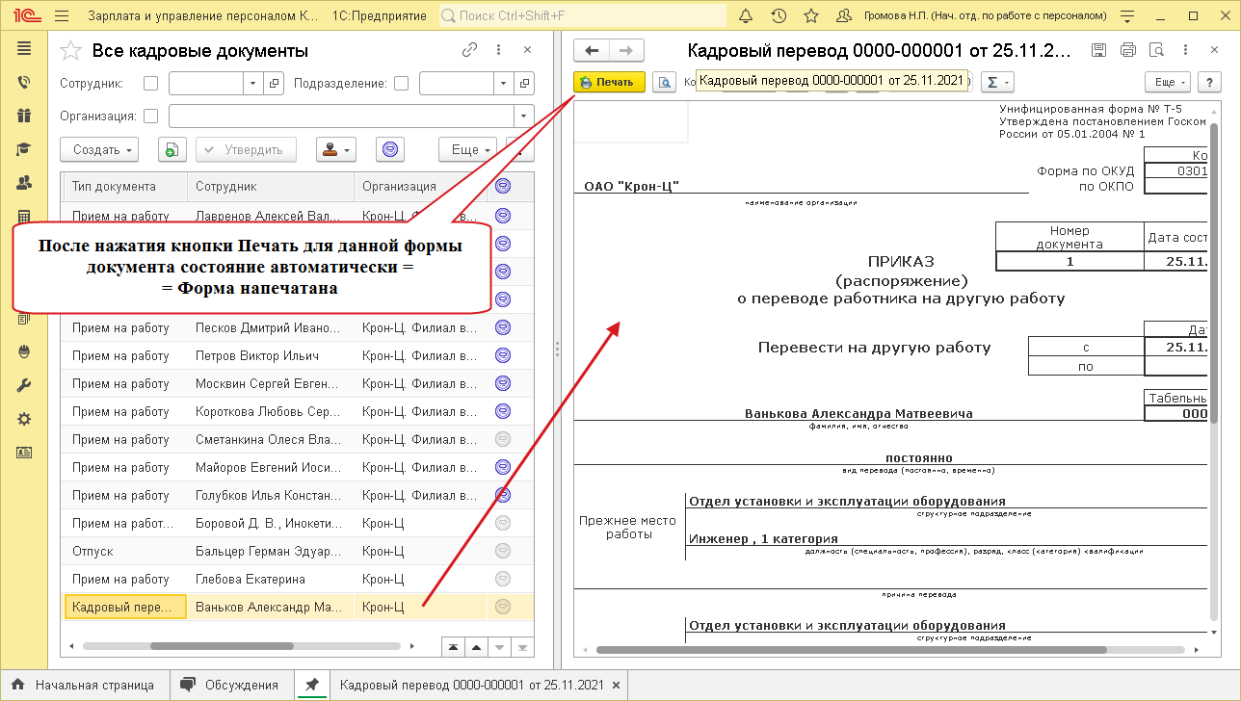Get link to the list form
Image resolution: width=1241 pixels, height=701 pixels.
point(470,50)
